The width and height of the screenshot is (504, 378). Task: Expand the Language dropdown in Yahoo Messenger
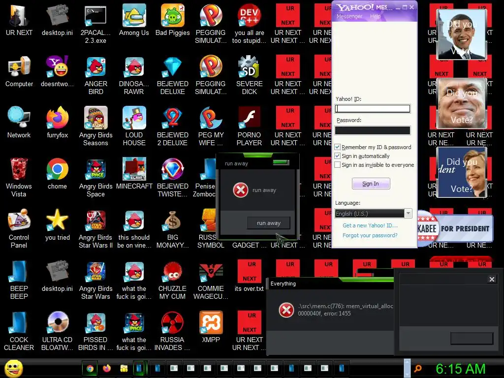[x=408, y=214]
